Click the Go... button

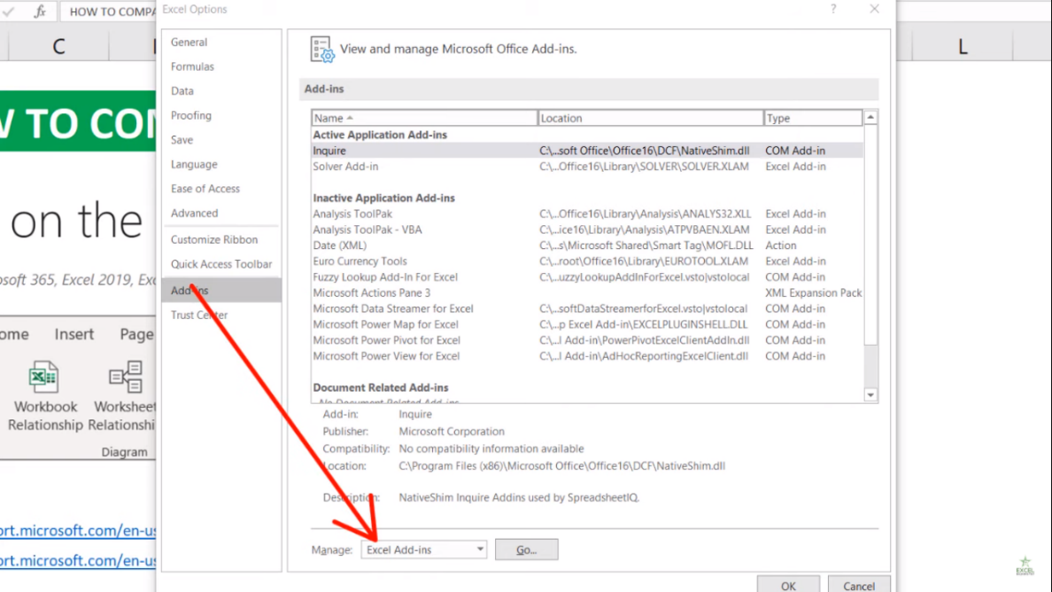527,549
